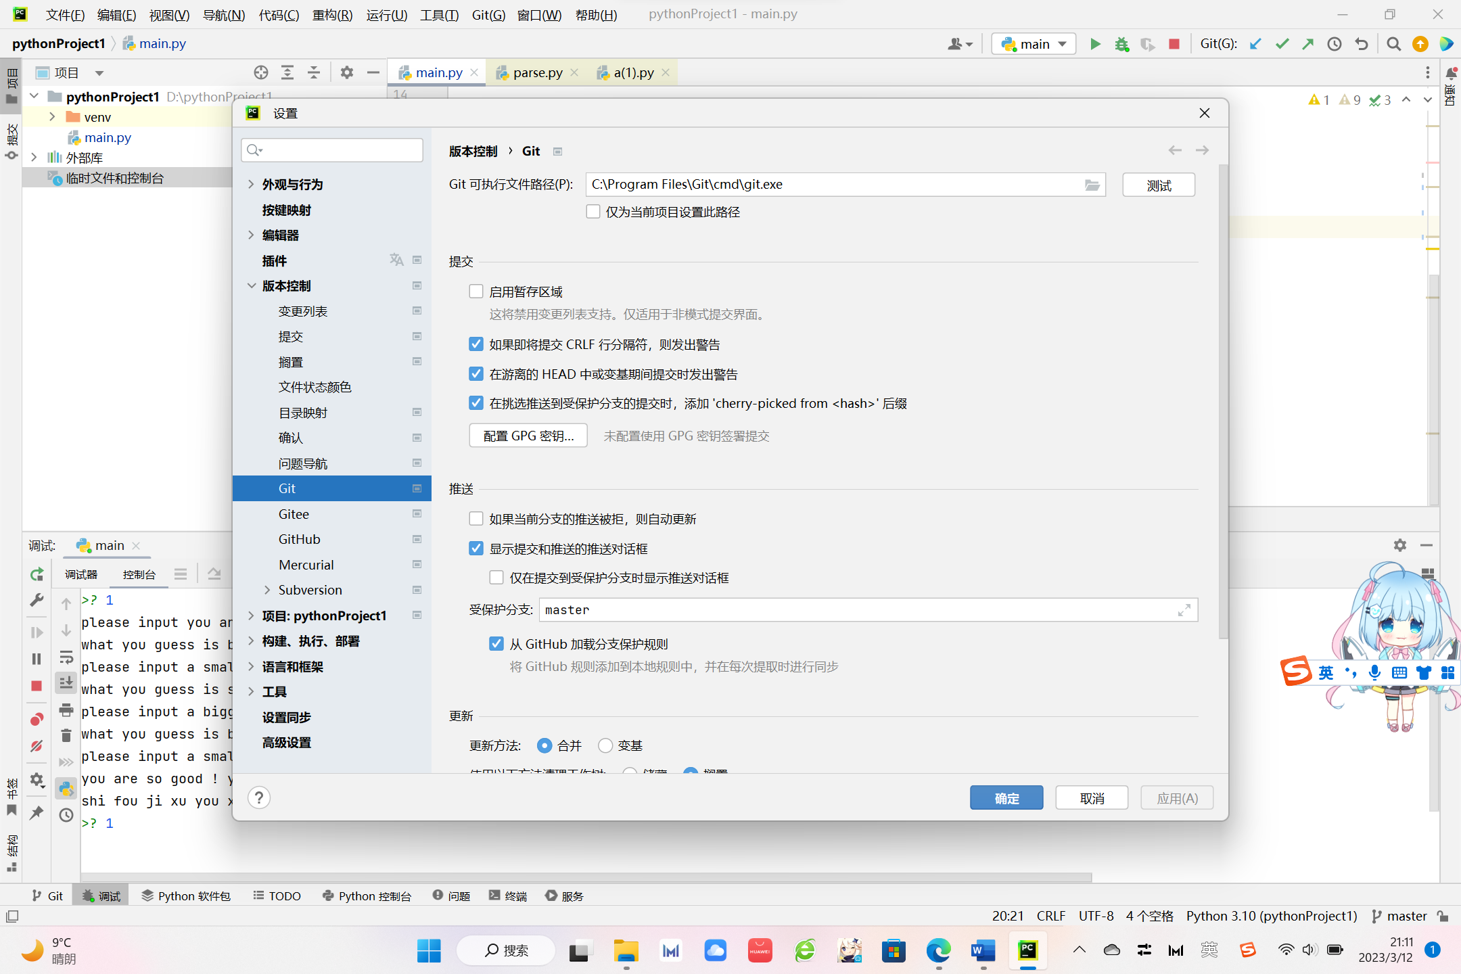Click the red Stop icon in top toolbar
The image size is (1461, 974).
[1174, 44]
